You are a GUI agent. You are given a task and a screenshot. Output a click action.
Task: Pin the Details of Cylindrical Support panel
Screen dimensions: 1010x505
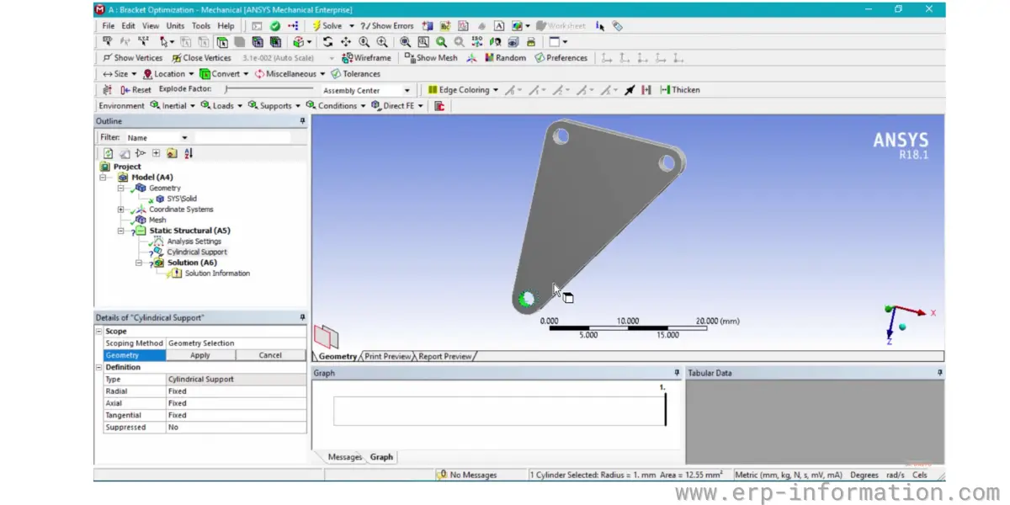[x=302, y=317]
